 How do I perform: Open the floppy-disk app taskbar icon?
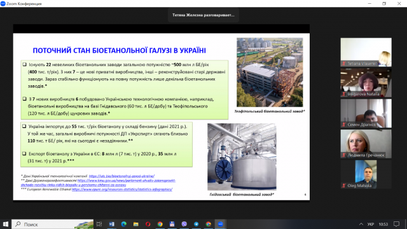pos(172,224)
